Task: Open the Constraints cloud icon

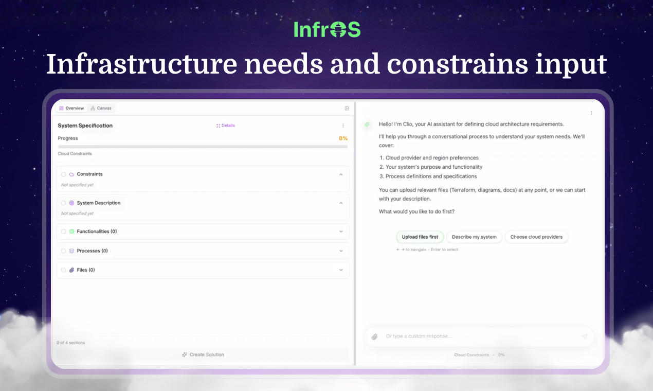Action: click(x=71, y=174)
